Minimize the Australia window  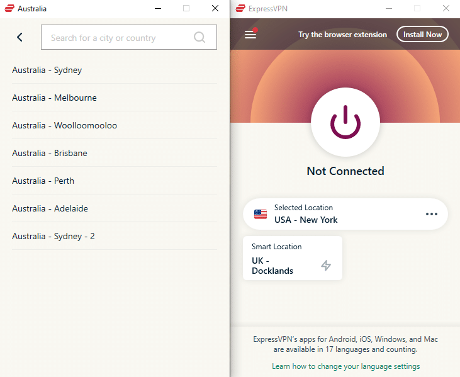158,9
